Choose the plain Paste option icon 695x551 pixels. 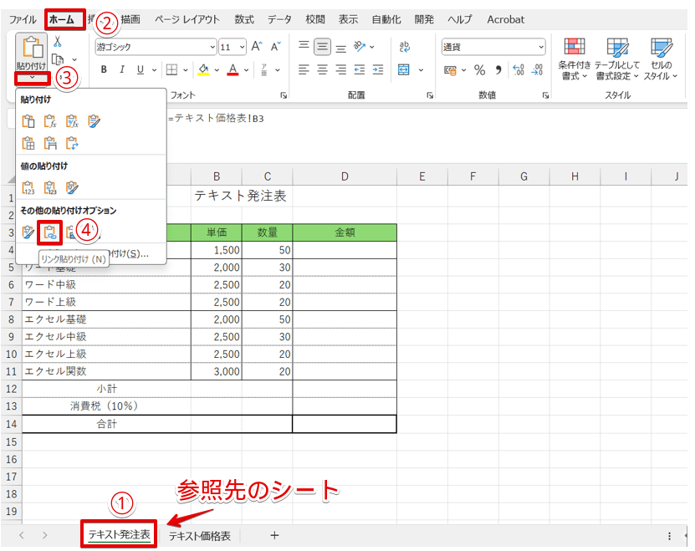[28, 120]
